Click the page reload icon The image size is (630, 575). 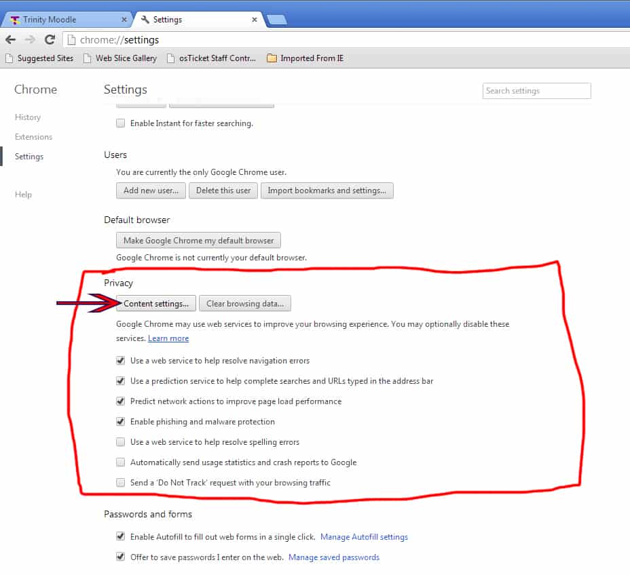point(48,39)
